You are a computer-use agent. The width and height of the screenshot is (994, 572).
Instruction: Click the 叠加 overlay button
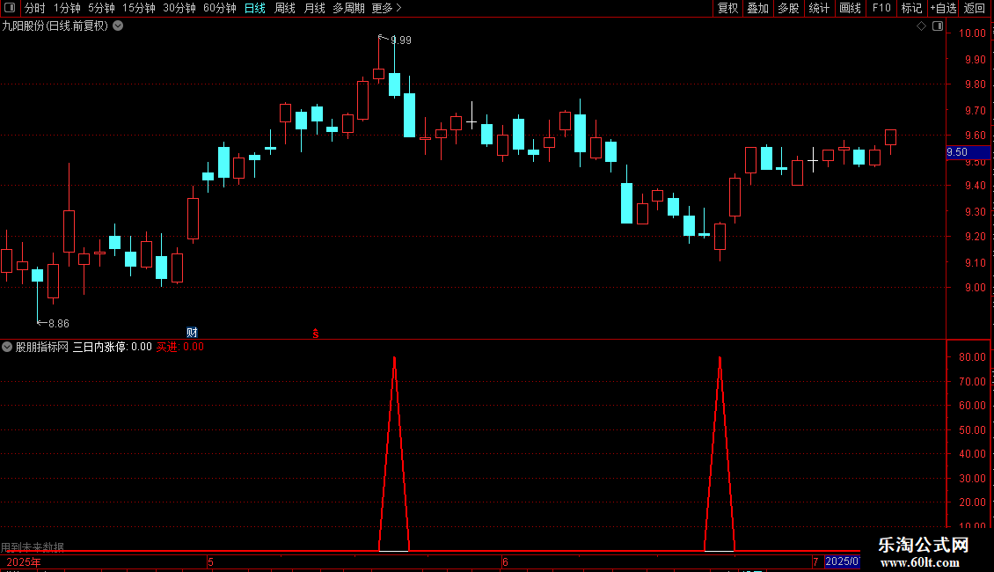click(x=757, y=8)
